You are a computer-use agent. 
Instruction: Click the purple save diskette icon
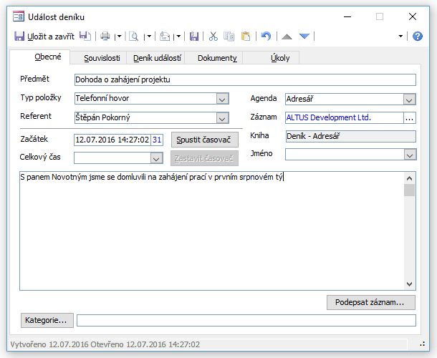click(x=194, y=37)
